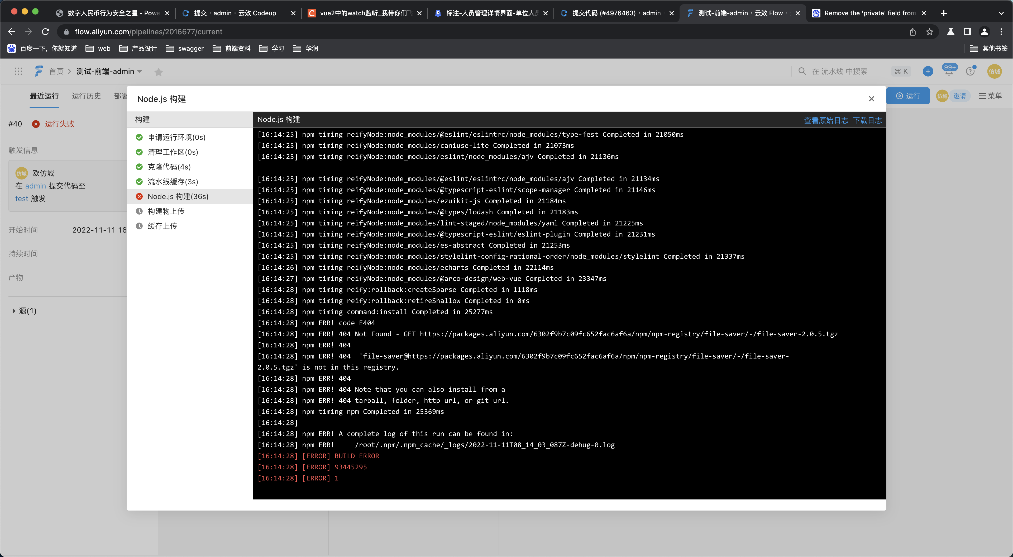Viewport: 1013px width, 557px height.
Task: Reload the current page
Action: coord(46,31)
